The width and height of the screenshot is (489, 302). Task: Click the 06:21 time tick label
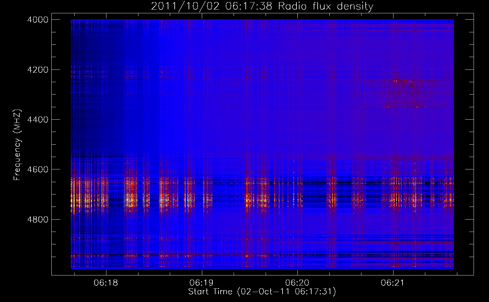pyautogui.click(x=393, y=283)
